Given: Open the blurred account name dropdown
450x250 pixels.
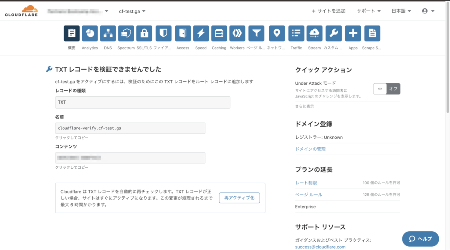Looking at the screenshot, I should point(78,11).
